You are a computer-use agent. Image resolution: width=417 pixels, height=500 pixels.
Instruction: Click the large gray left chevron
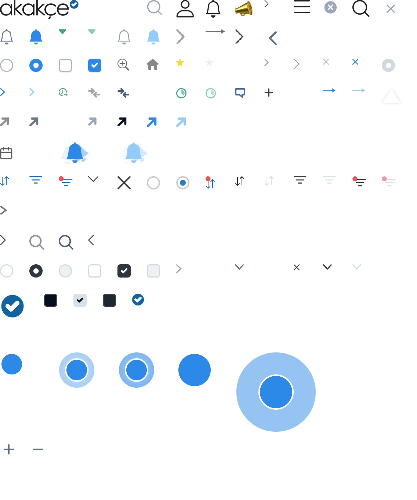[x=273, y=38]
